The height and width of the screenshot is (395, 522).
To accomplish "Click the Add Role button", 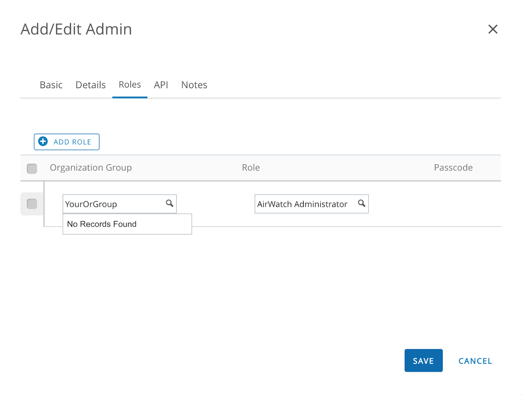I will (x=66, y=141).
